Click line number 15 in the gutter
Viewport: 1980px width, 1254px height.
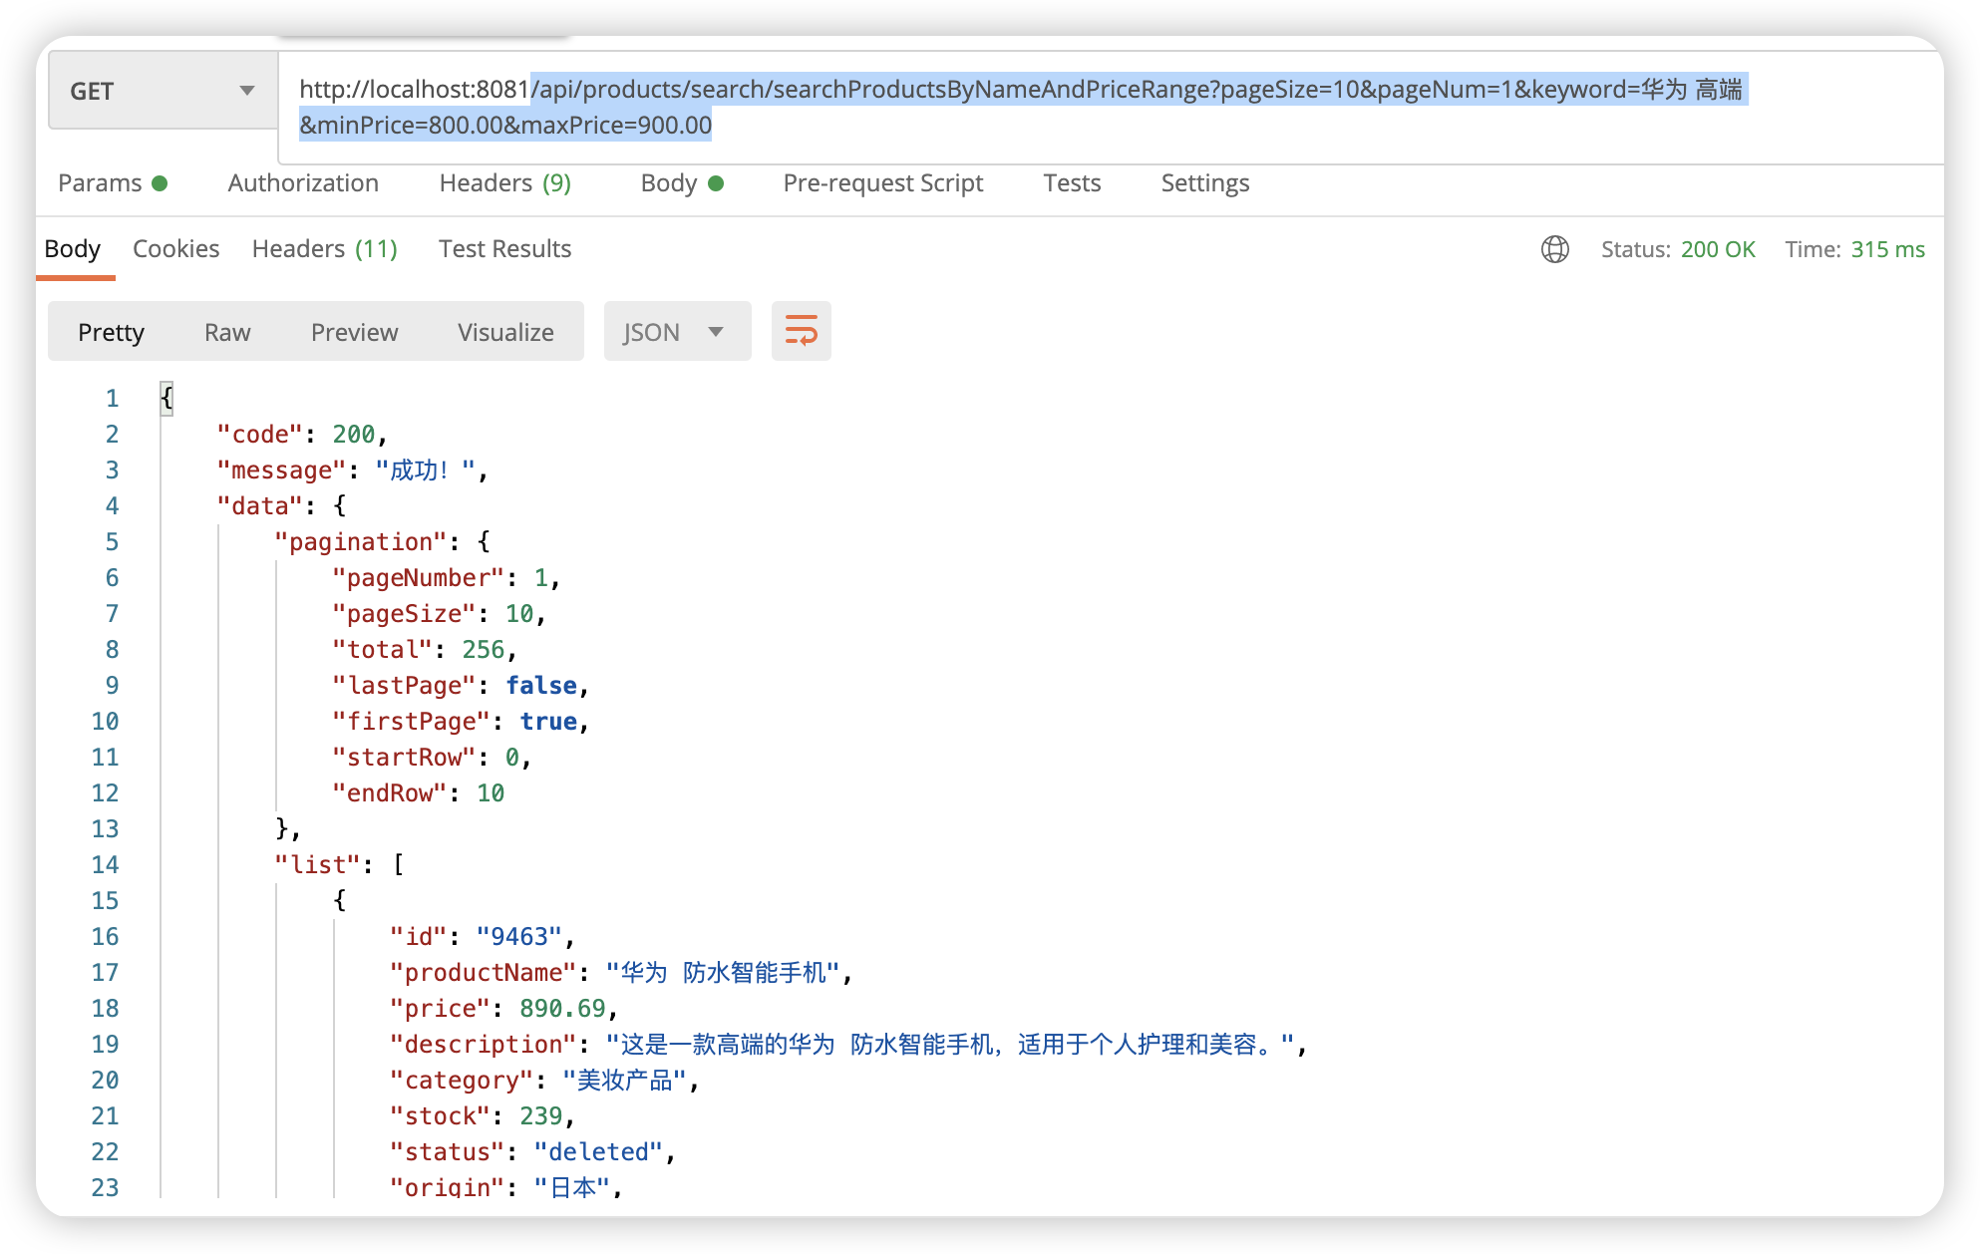[x=105, y=901]
